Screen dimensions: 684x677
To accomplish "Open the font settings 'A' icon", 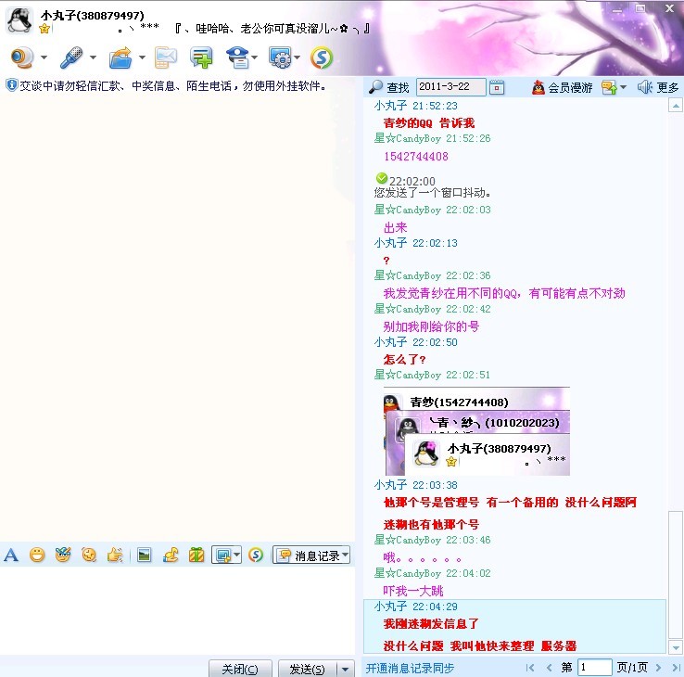I will (x=11, y=556).
